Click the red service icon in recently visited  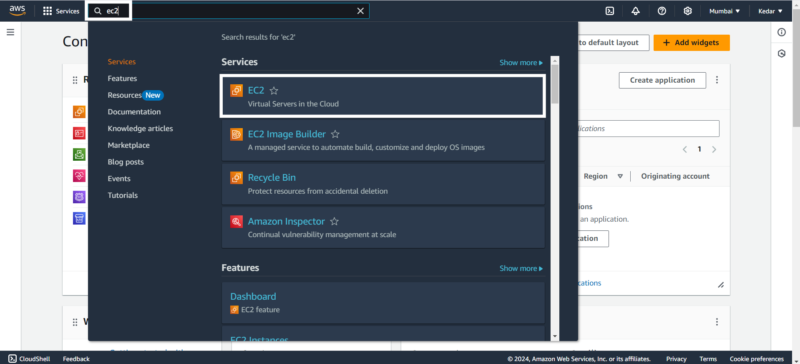pyautogui.click(x=79, y=133)
